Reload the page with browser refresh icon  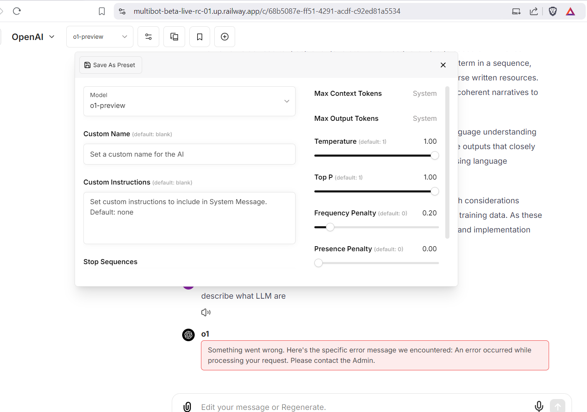[x=17, y=11]
